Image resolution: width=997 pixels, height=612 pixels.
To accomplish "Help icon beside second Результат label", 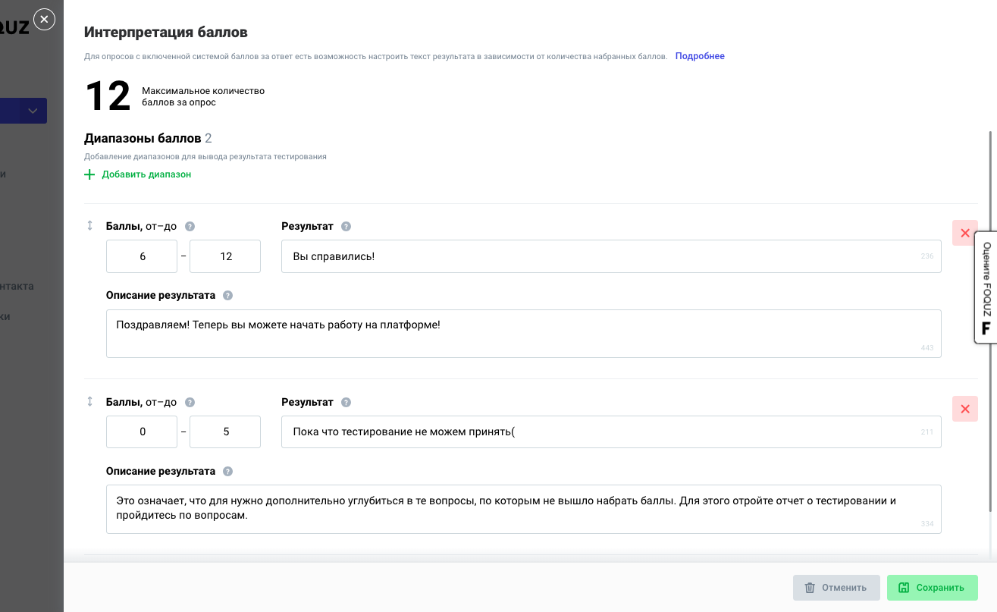I will [x=346, y=402].
